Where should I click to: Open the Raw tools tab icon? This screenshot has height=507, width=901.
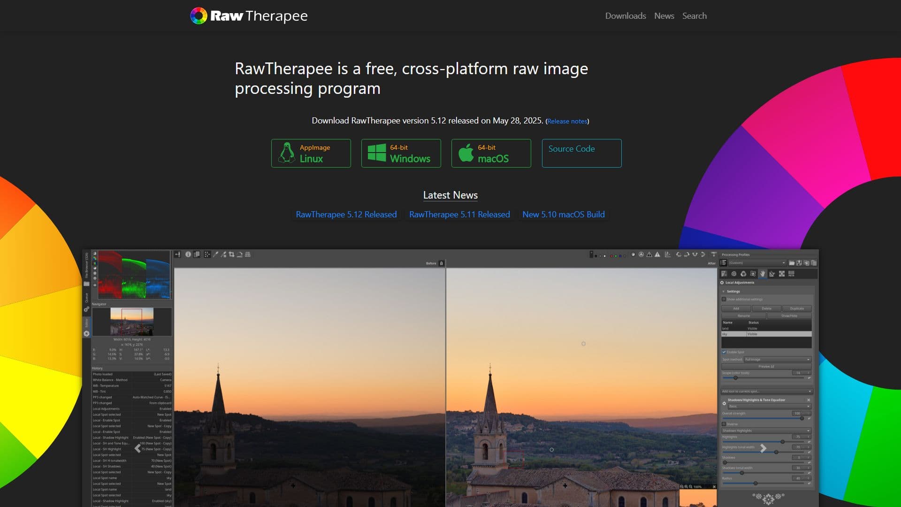click(782, 274)
